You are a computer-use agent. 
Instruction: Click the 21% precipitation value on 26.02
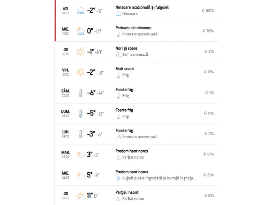click(209, 175)
